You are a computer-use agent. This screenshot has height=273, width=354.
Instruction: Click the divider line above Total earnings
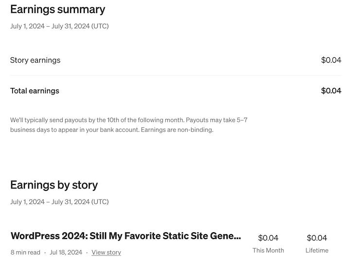pos(176,75)
